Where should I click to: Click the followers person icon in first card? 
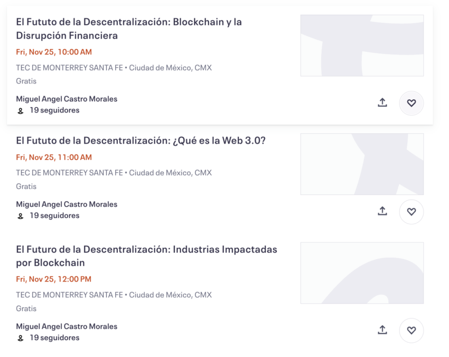pyautogui.click(x=20, y=111)
